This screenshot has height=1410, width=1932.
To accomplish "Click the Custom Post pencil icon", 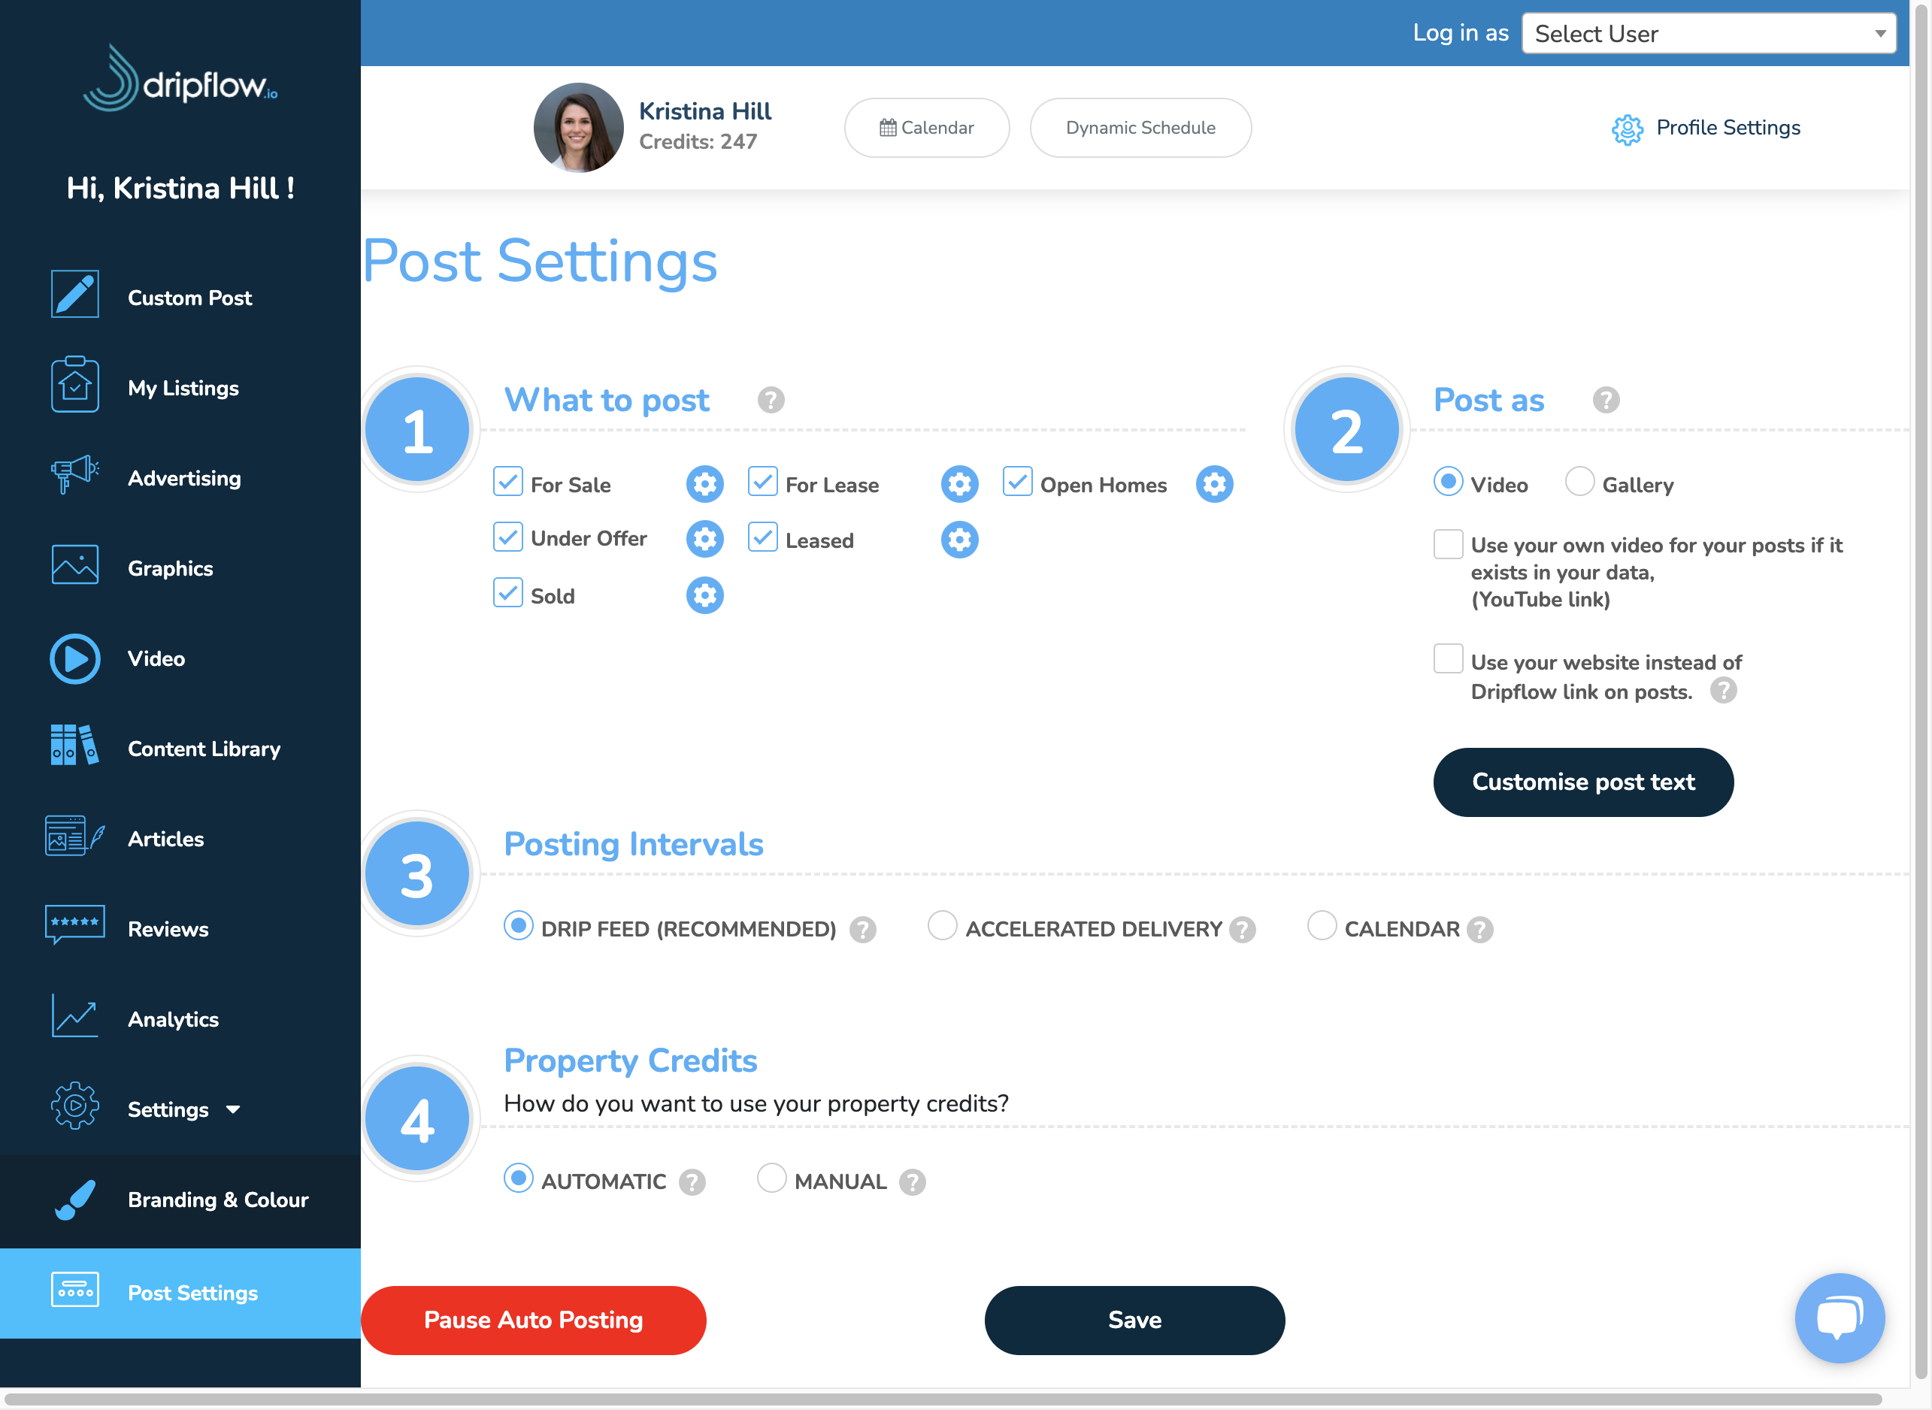I will 75,295.
